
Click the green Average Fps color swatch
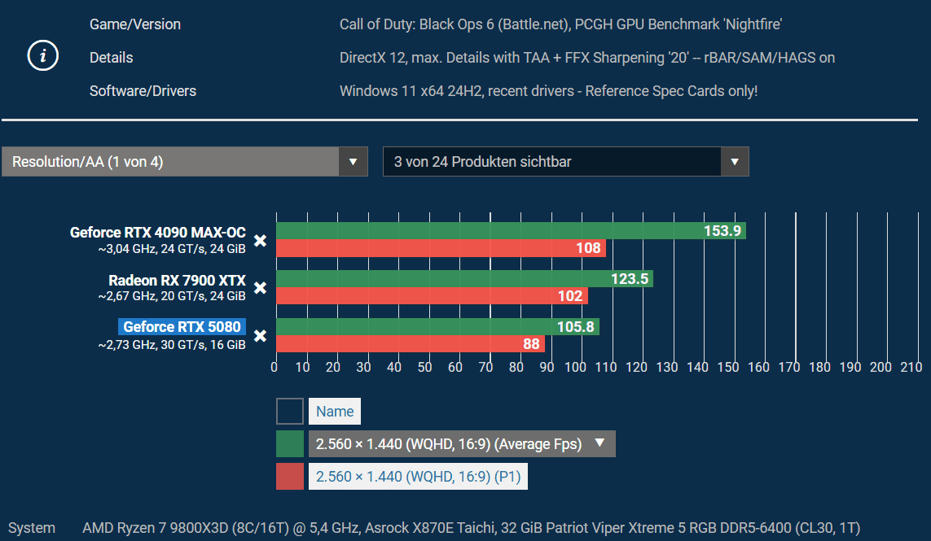[x=290, y=443]
